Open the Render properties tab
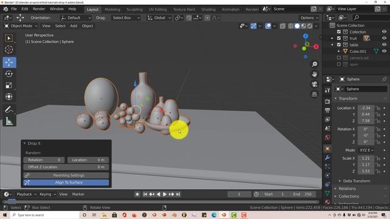The height and width of the screenshot is (219, 390). (x=327, y=102)
